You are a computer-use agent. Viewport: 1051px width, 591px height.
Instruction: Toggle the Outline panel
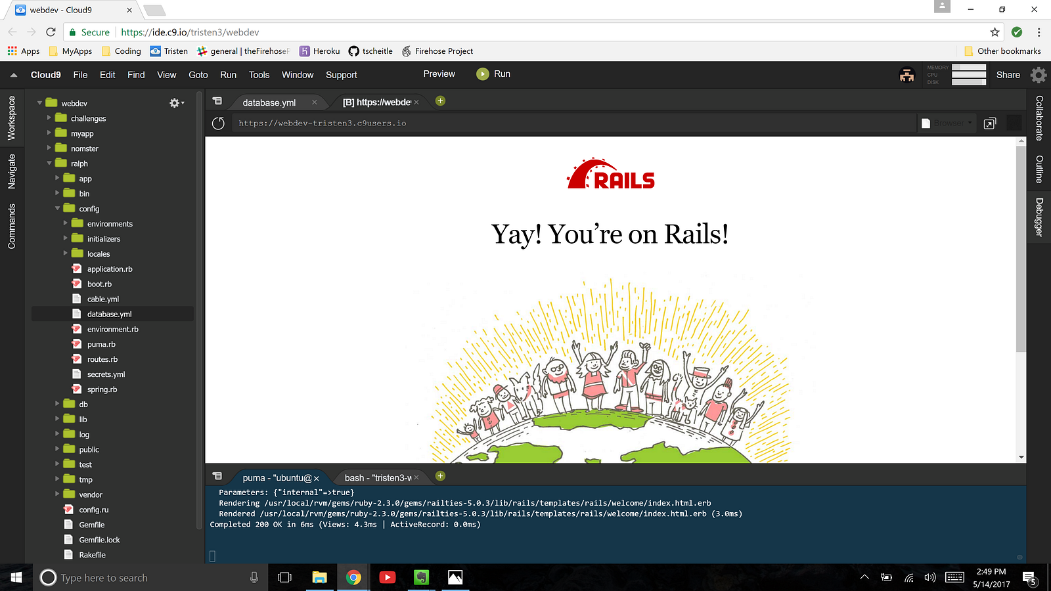[1039, 169]
